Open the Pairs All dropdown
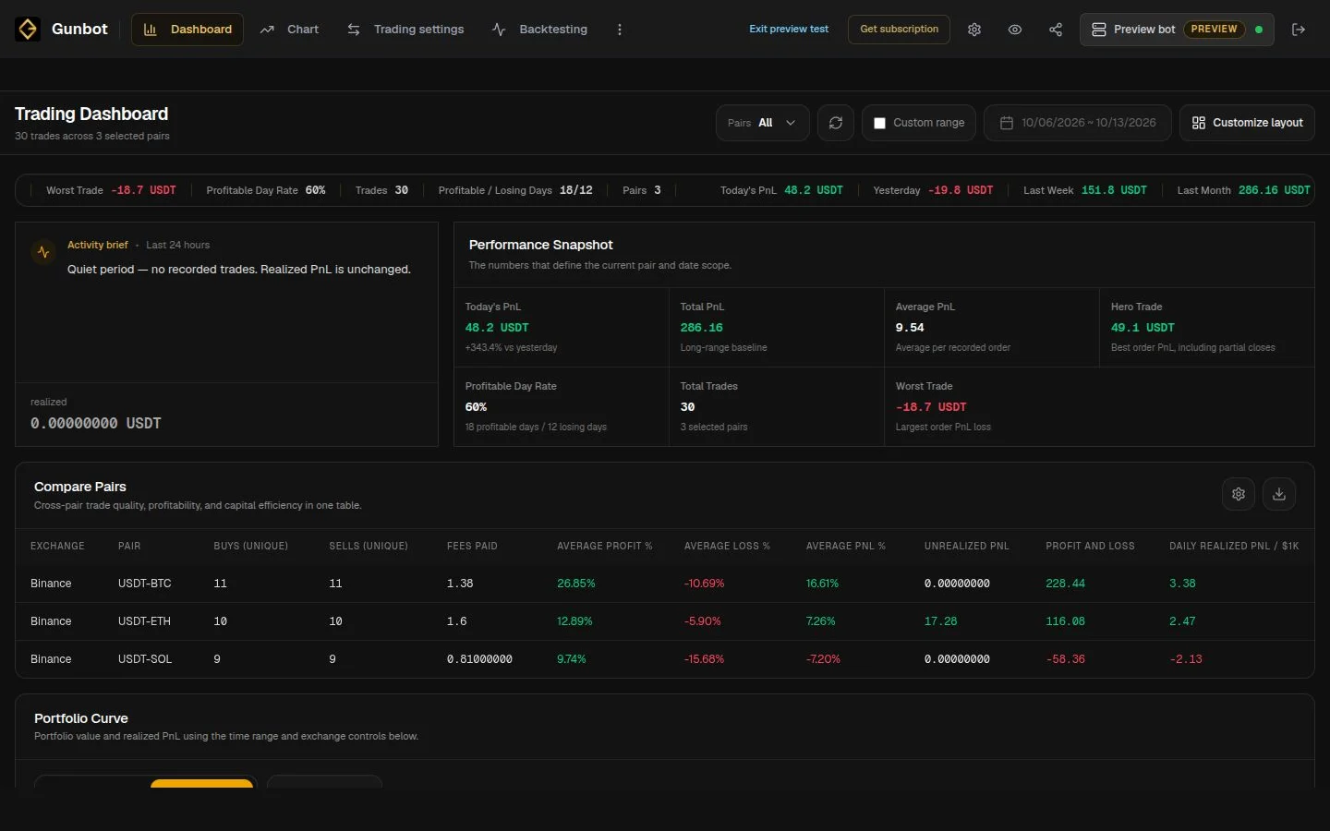The image size is (1330, 831). pos(763,123)
